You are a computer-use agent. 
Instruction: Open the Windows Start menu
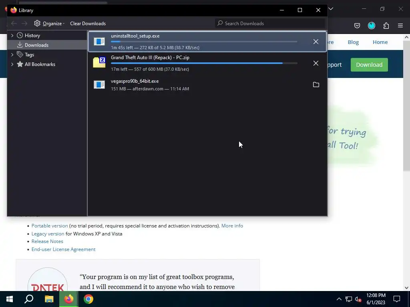point(10,299)
